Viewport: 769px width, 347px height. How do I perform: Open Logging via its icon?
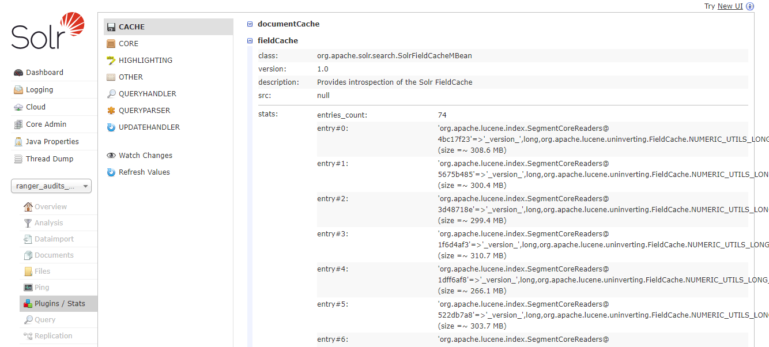pos(18,90)
